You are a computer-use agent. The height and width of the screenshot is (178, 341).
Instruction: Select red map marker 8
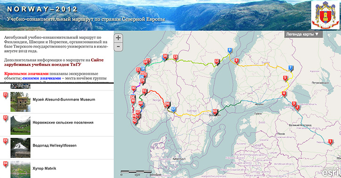point(236,61)
